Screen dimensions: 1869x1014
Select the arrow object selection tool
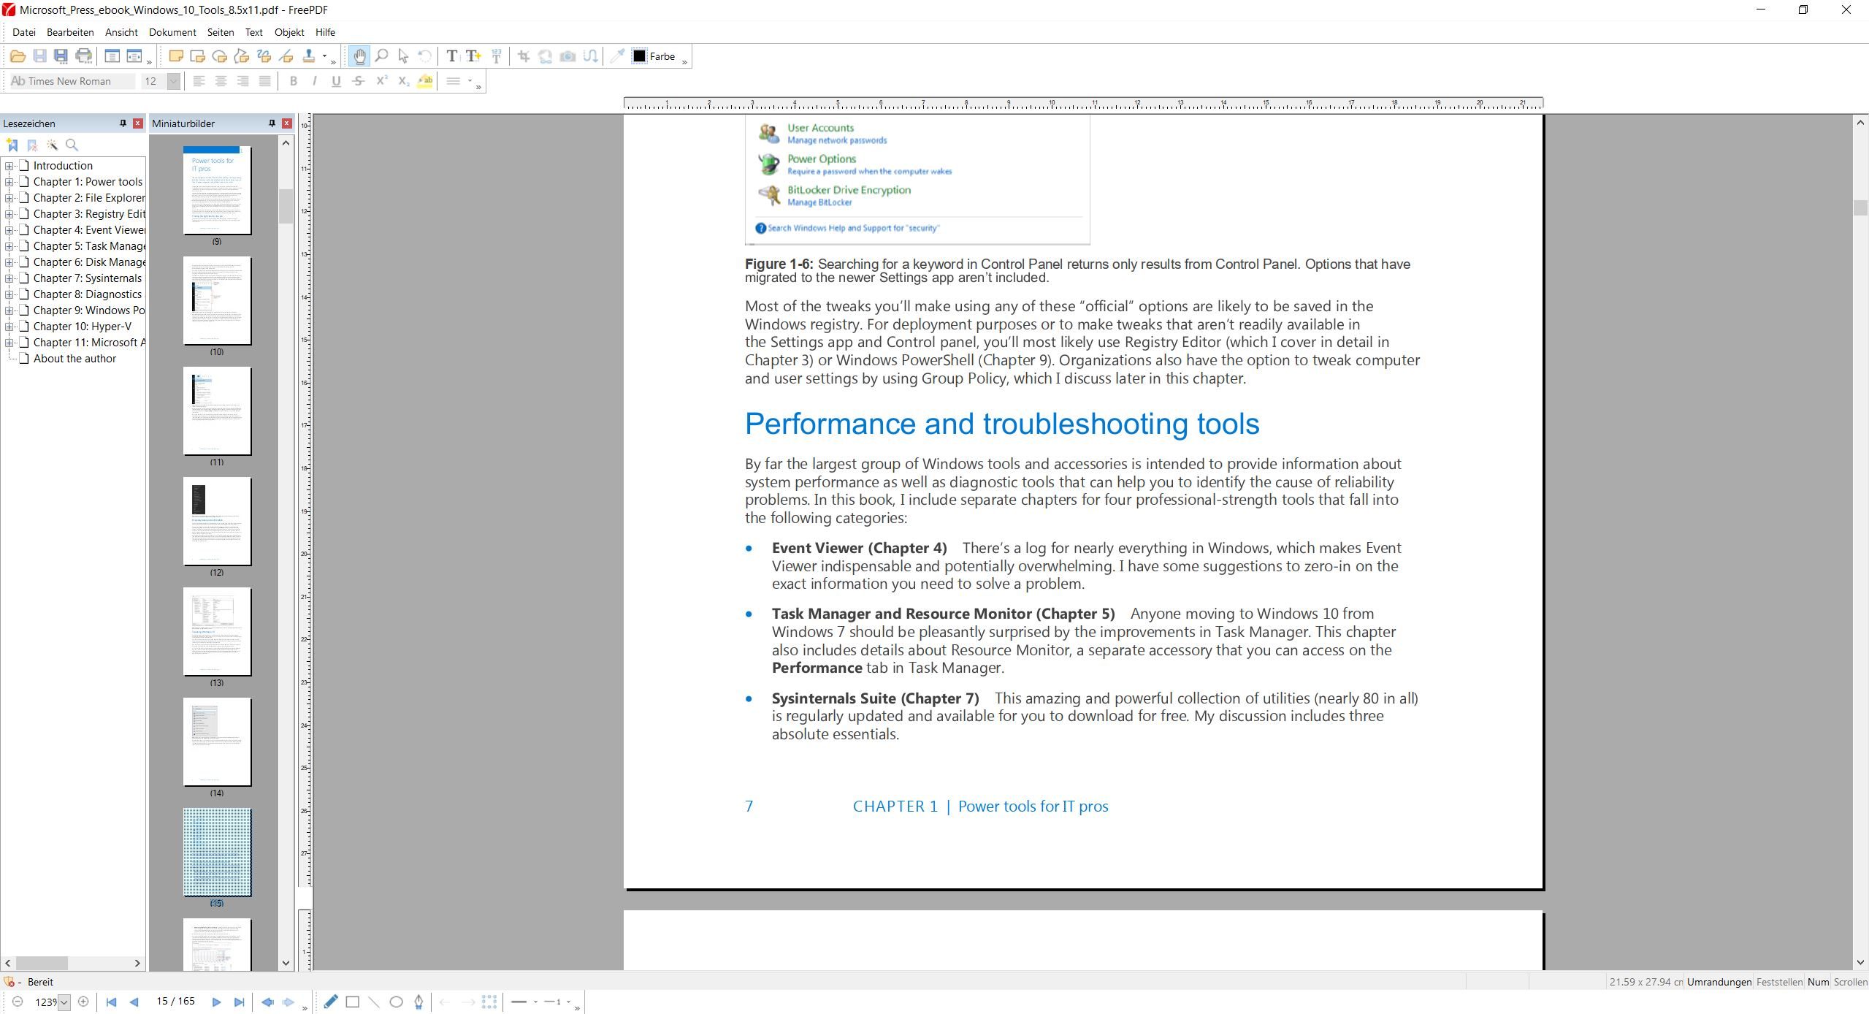pos(403,56)
